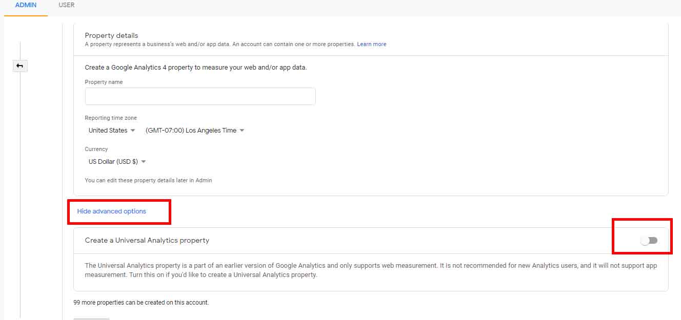Open the Learn more link about properties
681x320 pixels.
pos(371,44)
